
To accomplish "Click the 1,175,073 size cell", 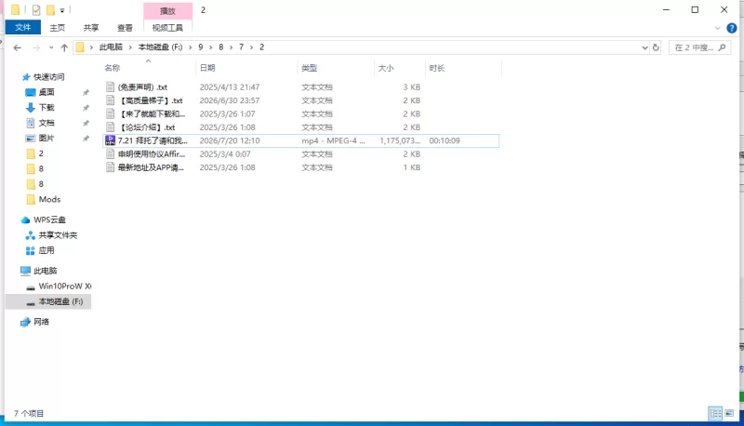I will [x=400, y=140].
